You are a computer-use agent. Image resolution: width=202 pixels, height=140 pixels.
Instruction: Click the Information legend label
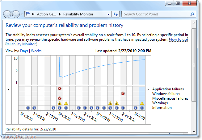click(x=162, y=108)
